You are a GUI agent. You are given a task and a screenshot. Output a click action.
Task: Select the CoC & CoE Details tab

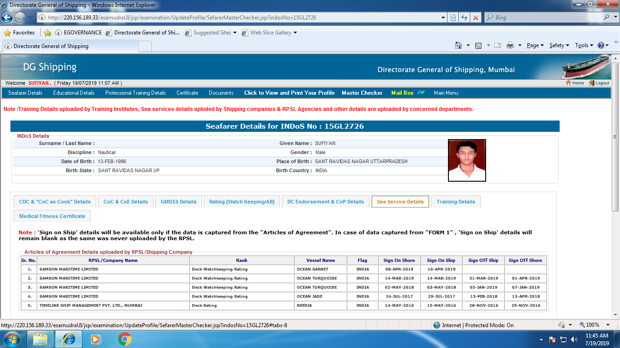coord(126,202)
